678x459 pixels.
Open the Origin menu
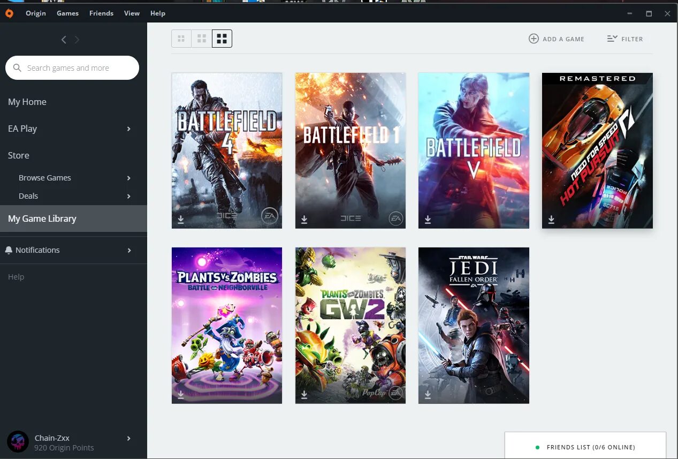click(36, 13)
